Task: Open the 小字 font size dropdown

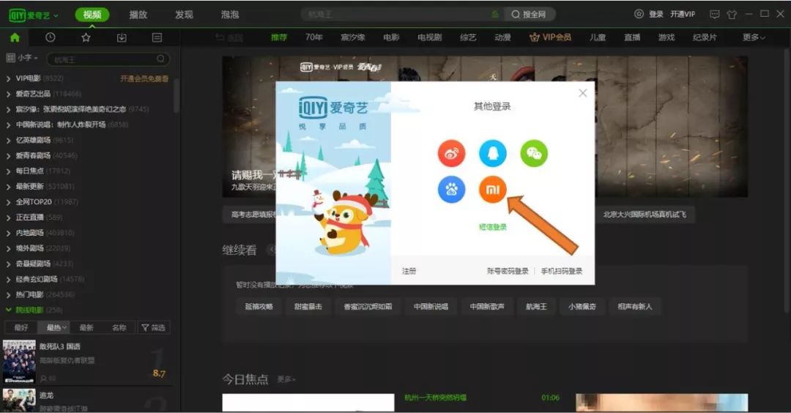Action: click(28, 58)
